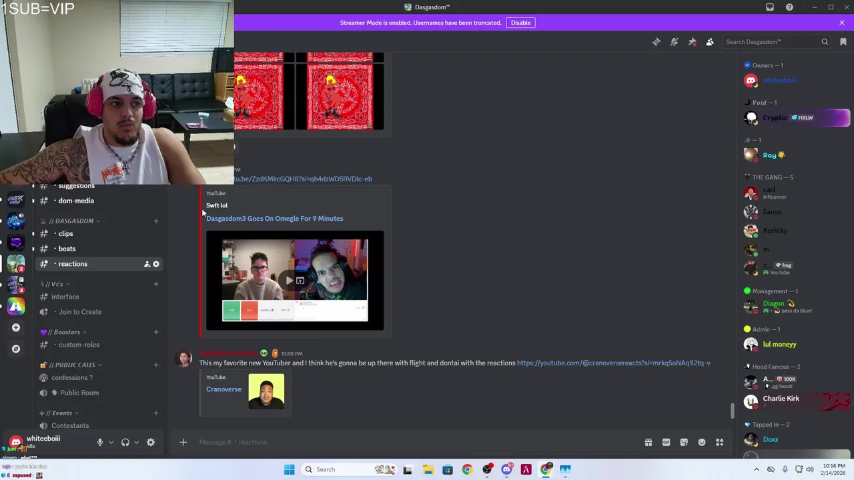Click the plus attach button beside message box
This screenshot has width=854, height=480.
pyautogui.click(x=183, y=442)
